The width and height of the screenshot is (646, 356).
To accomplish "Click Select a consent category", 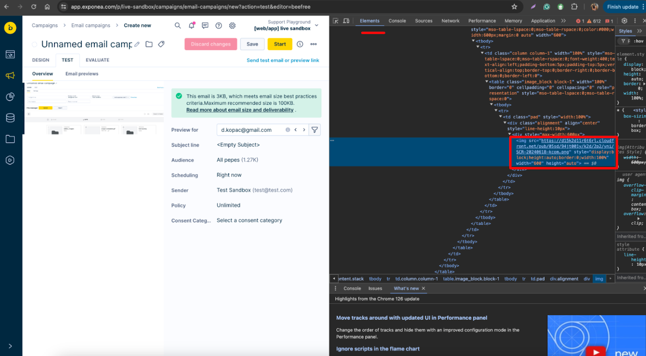I will [x=250, y=221].
